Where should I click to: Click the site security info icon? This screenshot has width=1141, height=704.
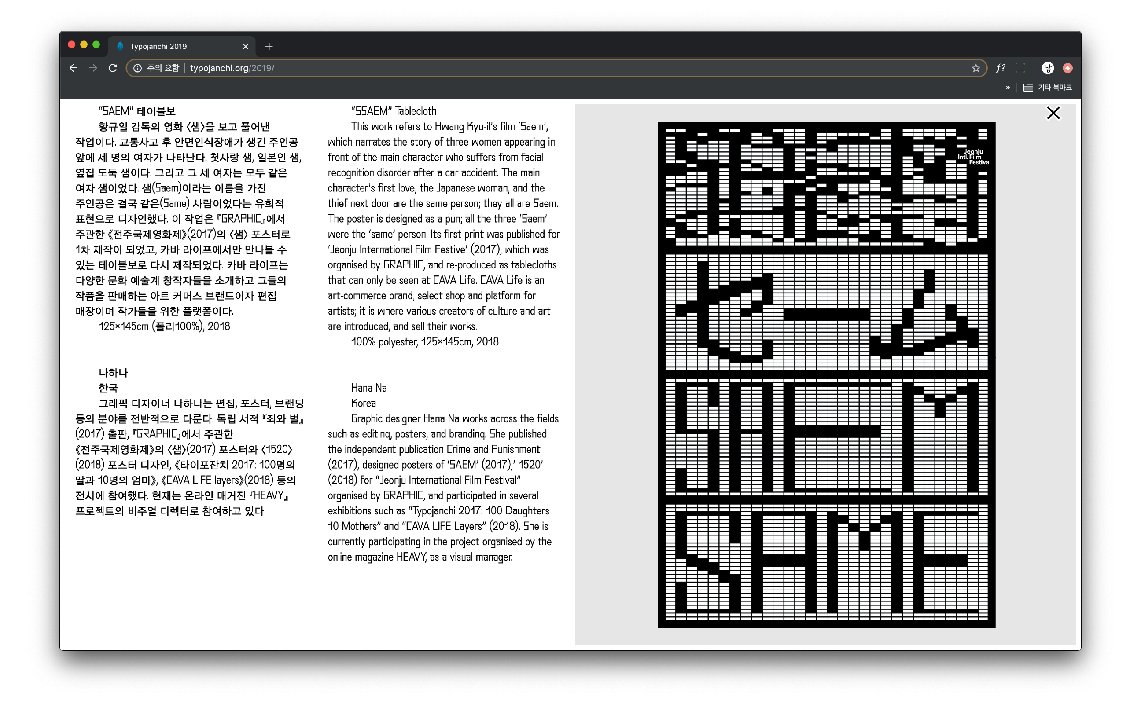(137, 68)
